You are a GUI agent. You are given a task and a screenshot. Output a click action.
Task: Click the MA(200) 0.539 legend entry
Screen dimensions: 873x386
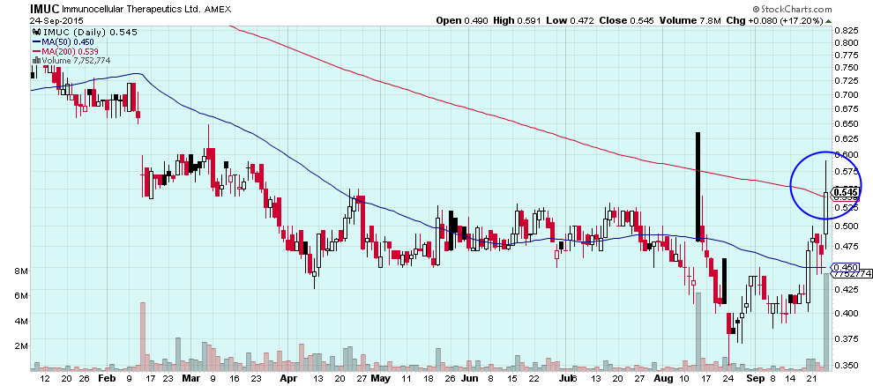71,50
